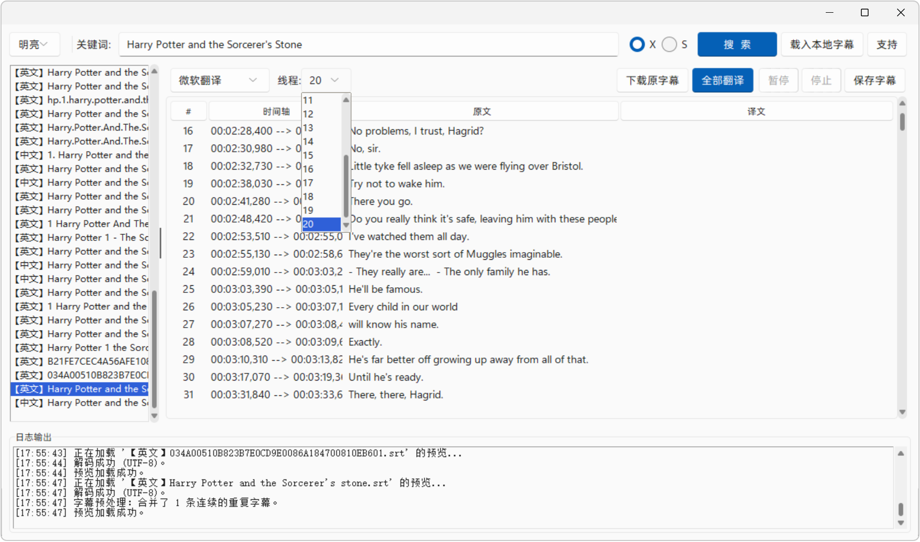This screenshot has width=920, height=542.
Task: Click the thread dropdown list up arrow
Action: coord(346,100)
